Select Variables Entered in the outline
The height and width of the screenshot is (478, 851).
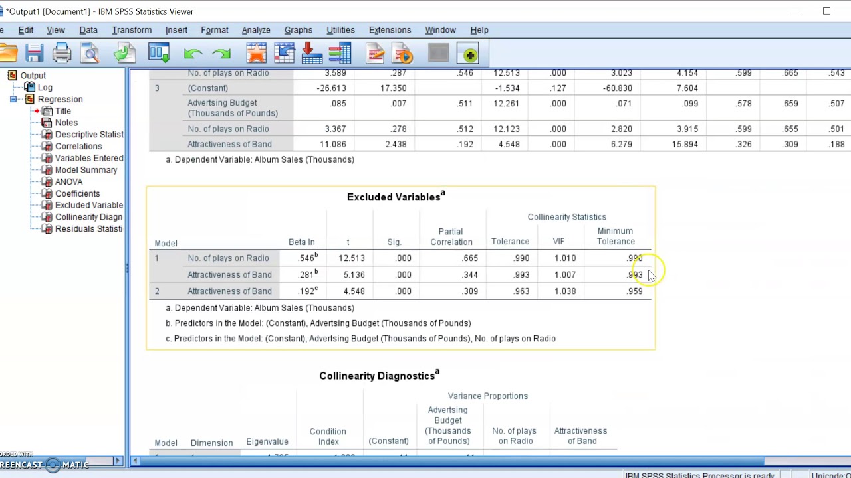89,158
